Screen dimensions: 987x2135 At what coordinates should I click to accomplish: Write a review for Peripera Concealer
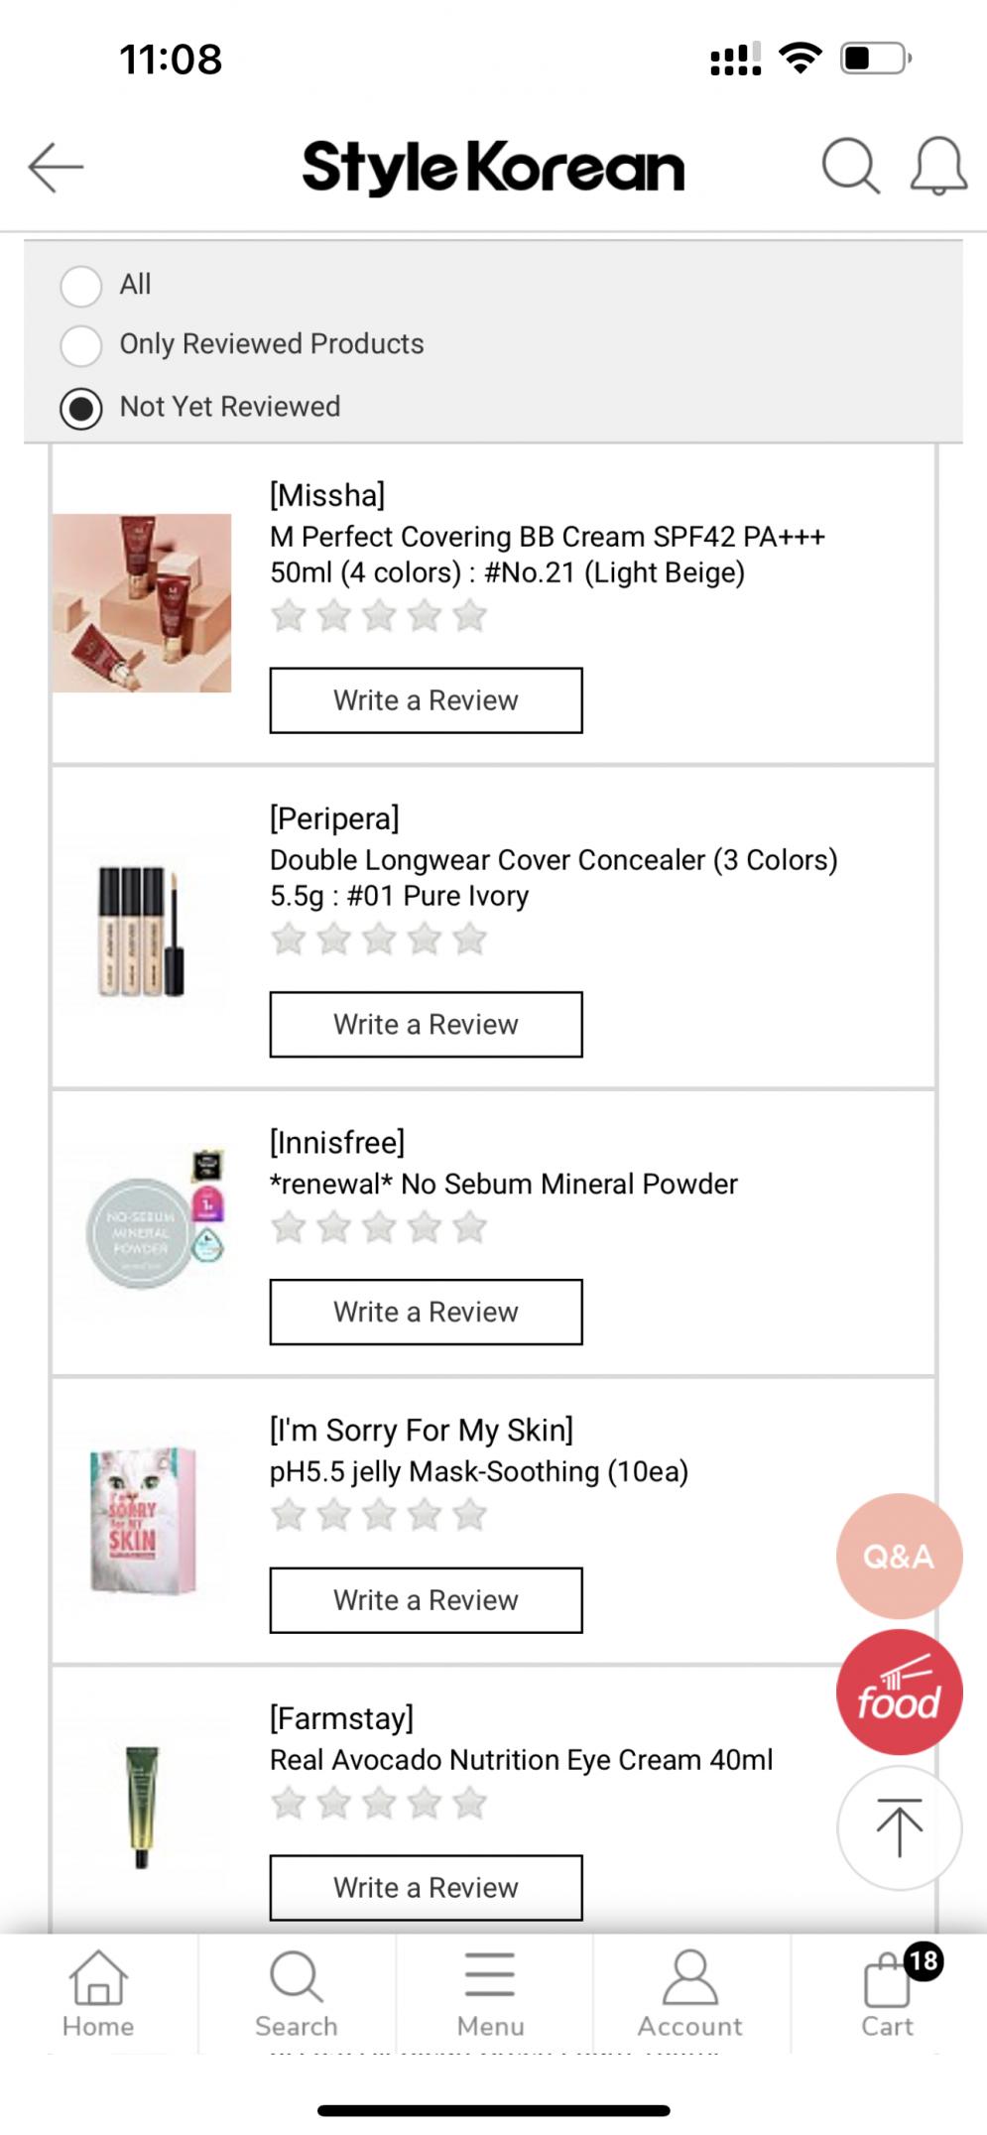[426, 1024]
